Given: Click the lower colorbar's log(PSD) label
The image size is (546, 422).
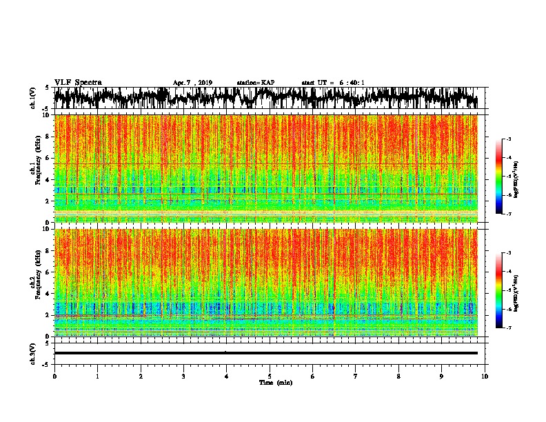Looking at the screenshot, I should 516,293.
